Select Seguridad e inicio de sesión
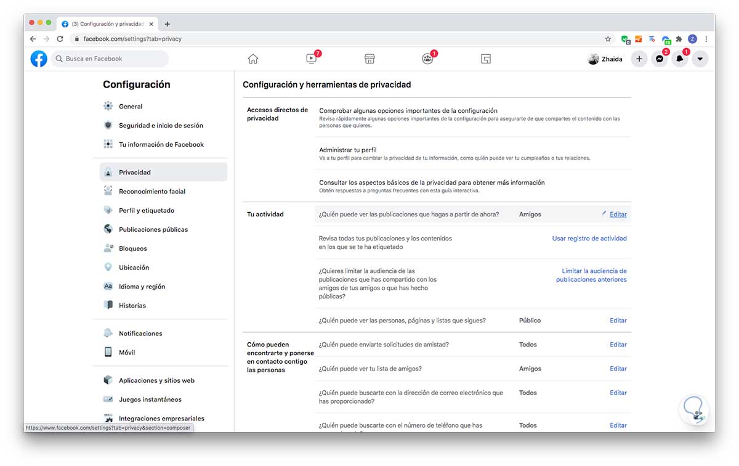The width and height of the screenshot is (739, 466). point(161,126)
